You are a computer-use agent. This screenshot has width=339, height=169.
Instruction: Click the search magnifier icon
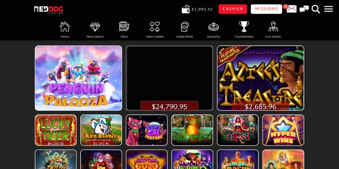316,9
